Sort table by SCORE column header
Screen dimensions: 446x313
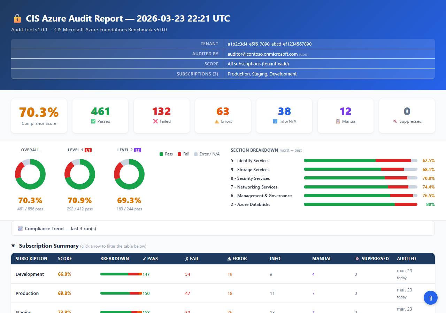click(x=65, y=259)
